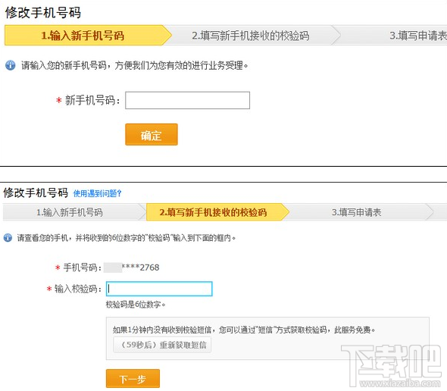The height and width of the screenshot is (391, 447).
Task: Click the 校验码是6位数字 hint text
Action: point(136,305)
